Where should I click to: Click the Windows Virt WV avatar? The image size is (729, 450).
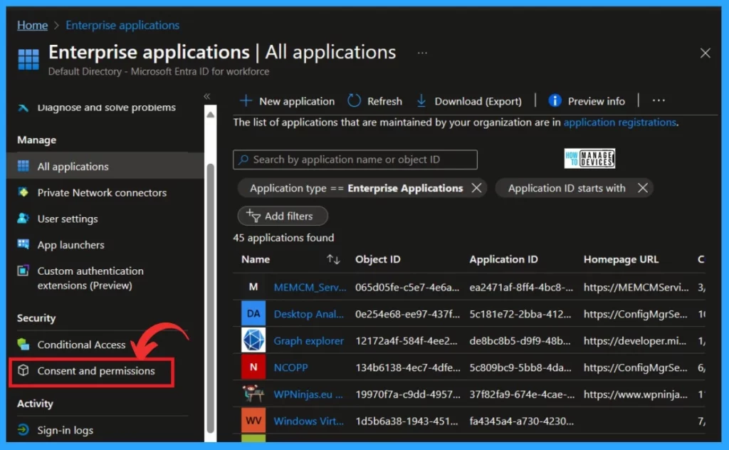click(x=253, y=421)
